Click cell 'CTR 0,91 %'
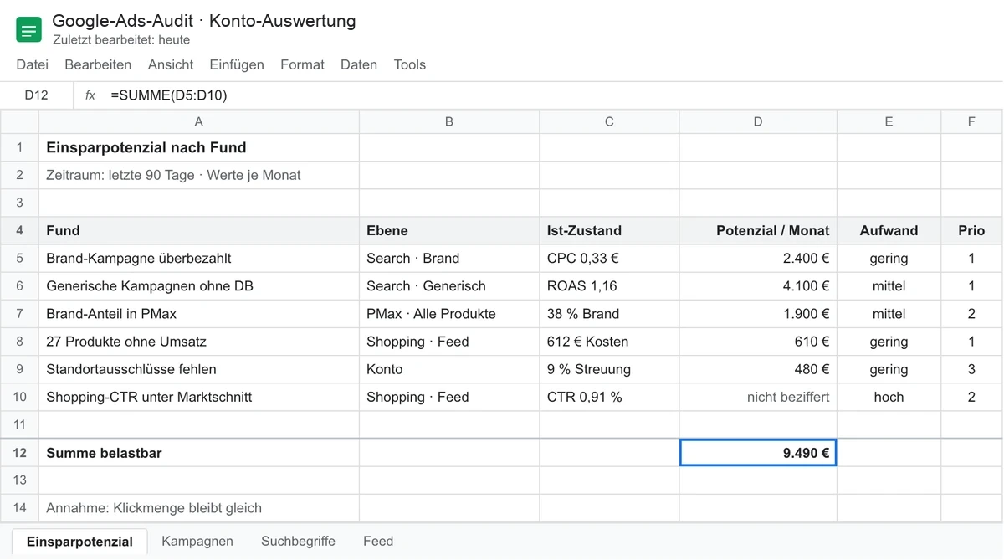 (x=609, y=397)
